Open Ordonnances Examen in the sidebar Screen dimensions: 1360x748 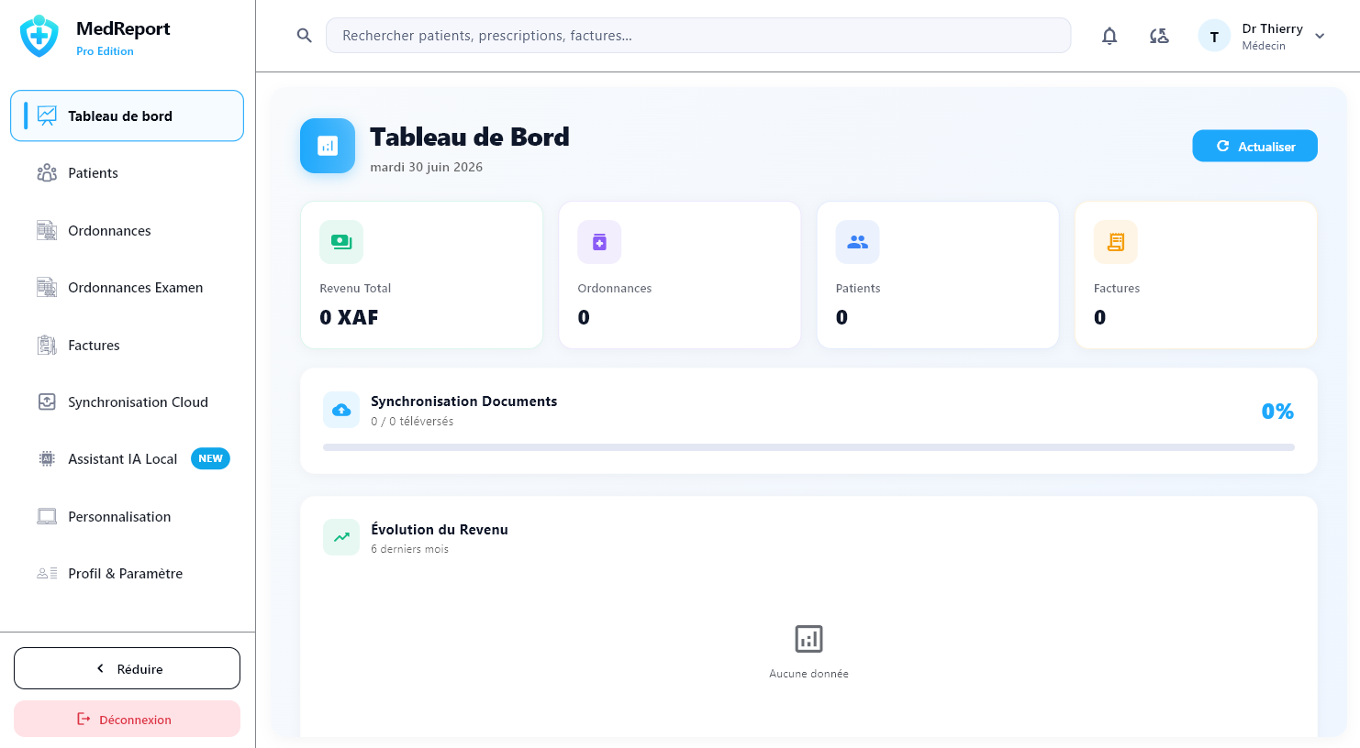(x=127, y=288)
